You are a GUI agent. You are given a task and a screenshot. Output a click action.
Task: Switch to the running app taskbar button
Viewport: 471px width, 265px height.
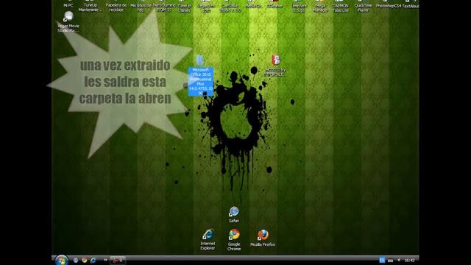[x=118, y=261]
